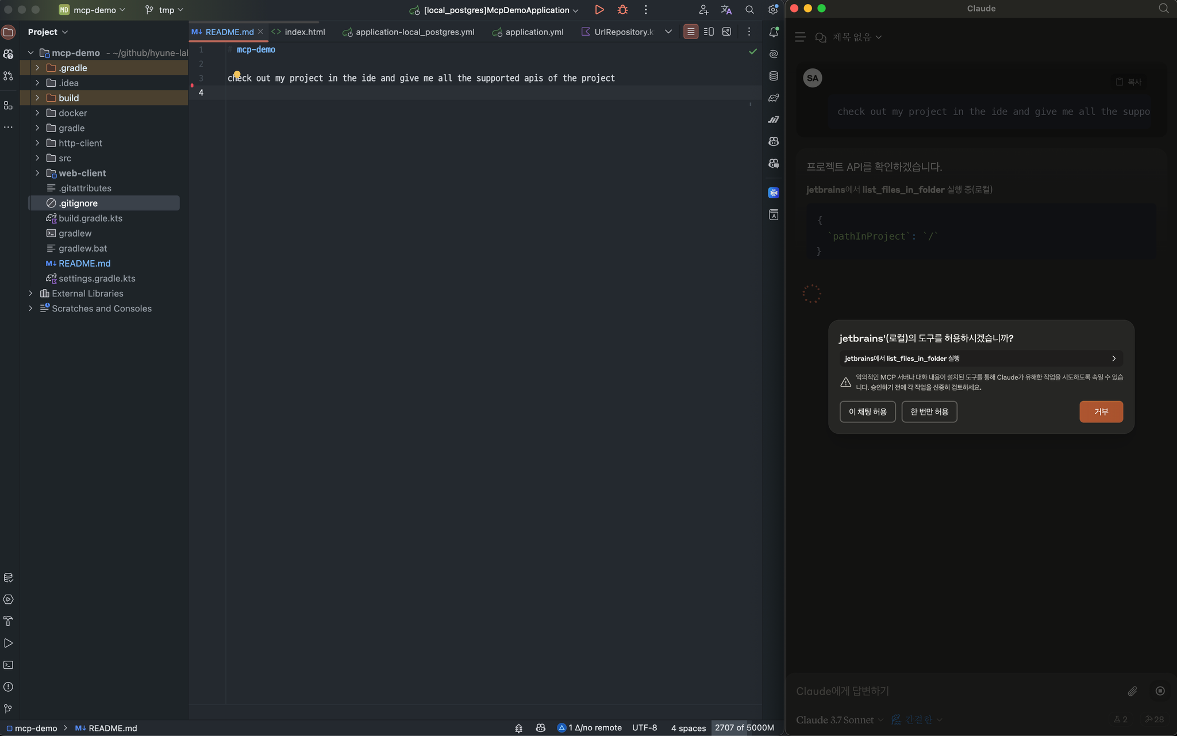Run the McpDemoApplication configuration
The image size is (1177, 736).
tap(599, 10)
